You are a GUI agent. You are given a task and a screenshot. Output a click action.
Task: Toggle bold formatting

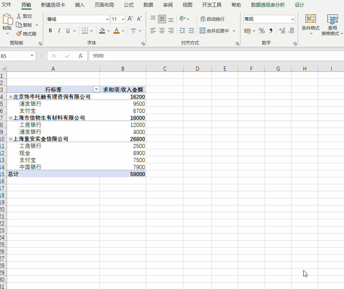(x=50, y=31)
